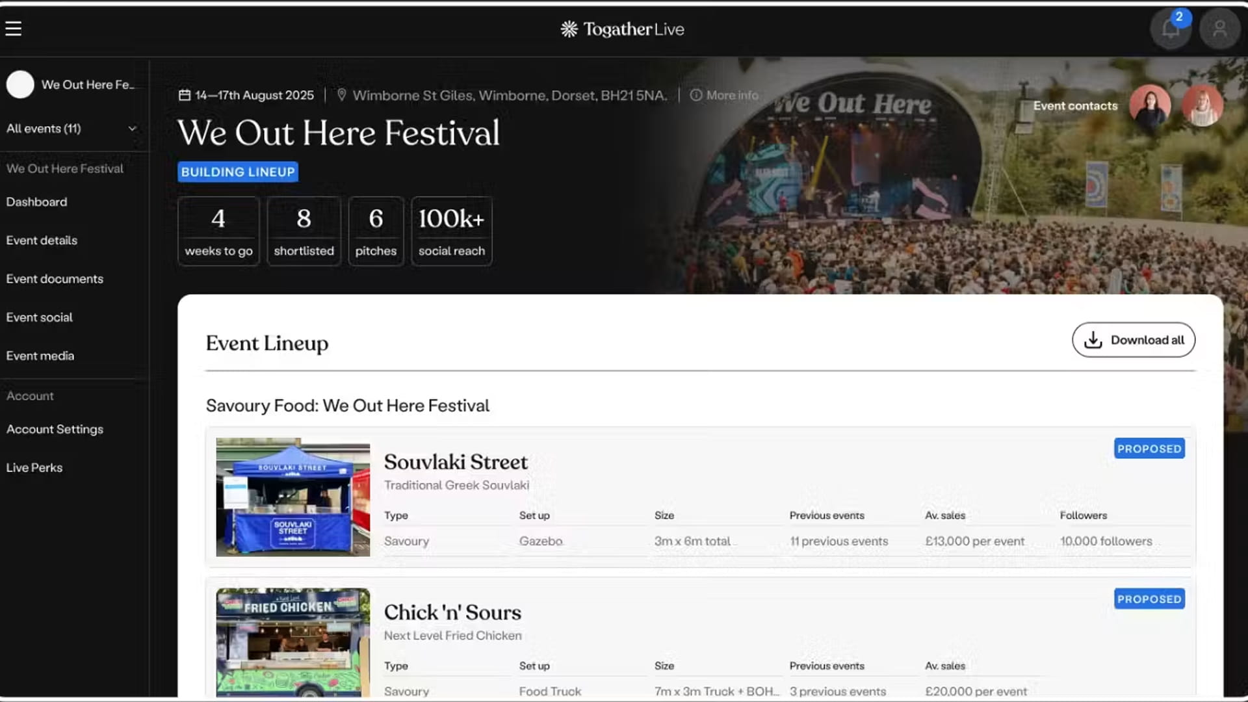Open Event details in sidebar
The width and height of the screenshot is (1248, 702).
point(42,240)
